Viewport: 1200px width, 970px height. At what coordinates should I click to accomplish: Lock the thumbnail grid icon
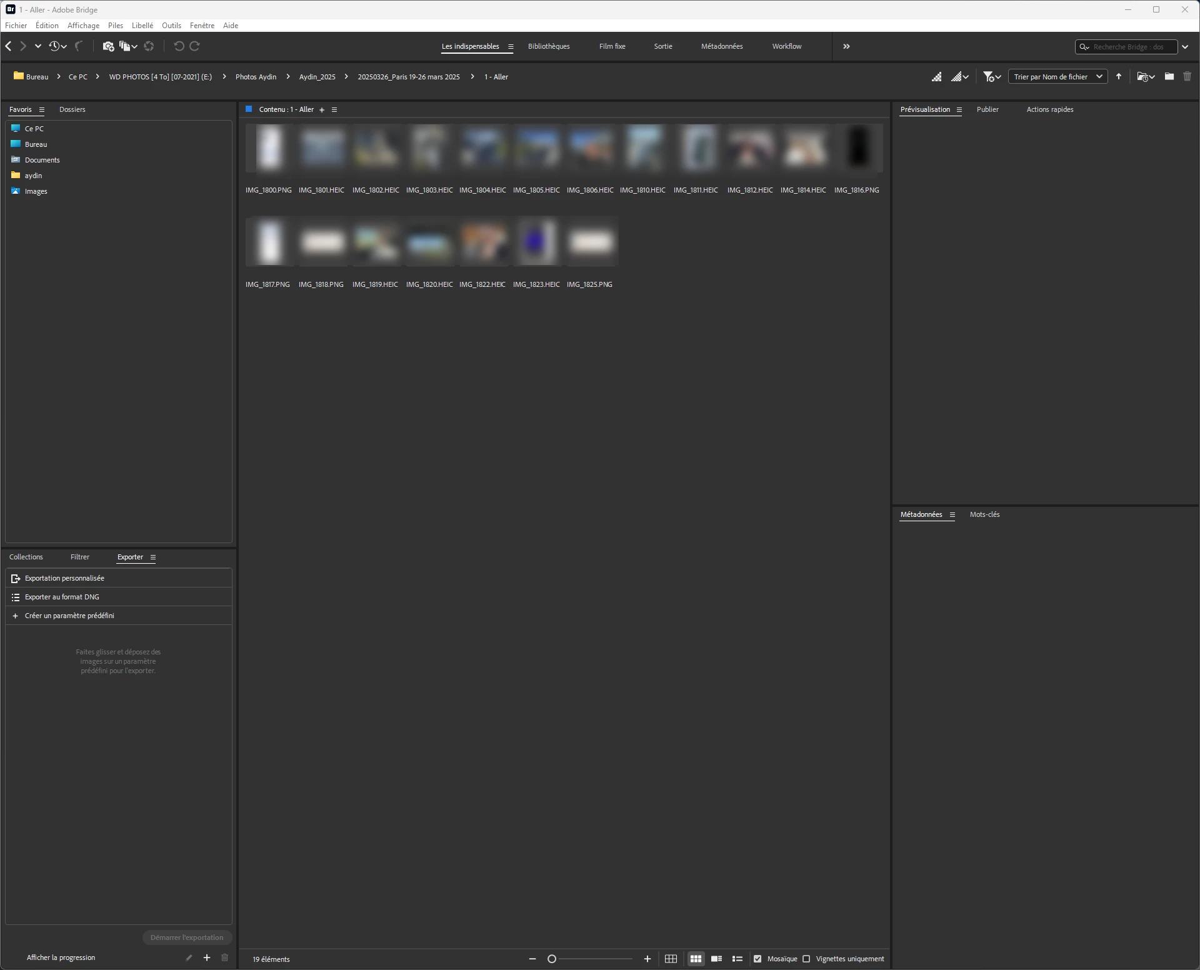671,959
